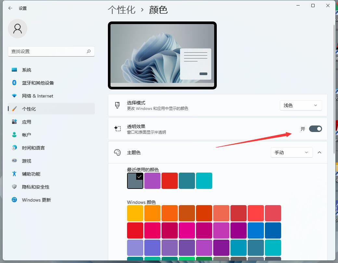
Task: Pick the yellow Windows color swatch
Action: [x=135, y=213]
